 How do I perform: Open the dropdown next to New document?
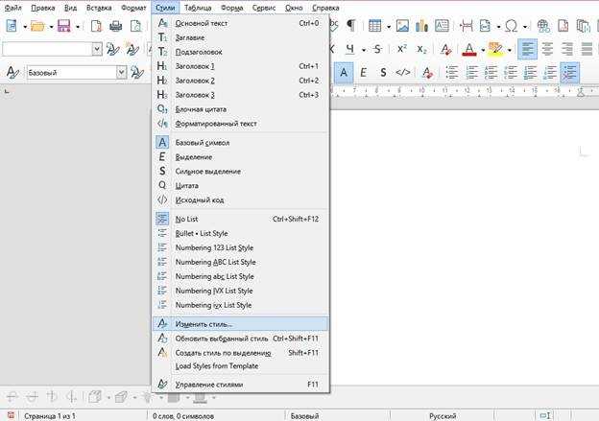tap(25, 27)
